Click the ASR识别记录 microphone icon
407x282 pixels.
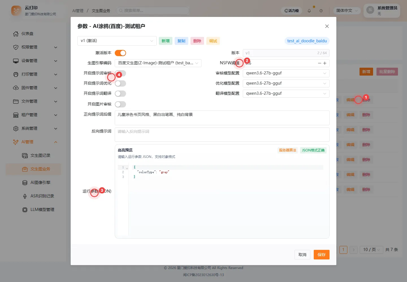click(x=25, y=196)
